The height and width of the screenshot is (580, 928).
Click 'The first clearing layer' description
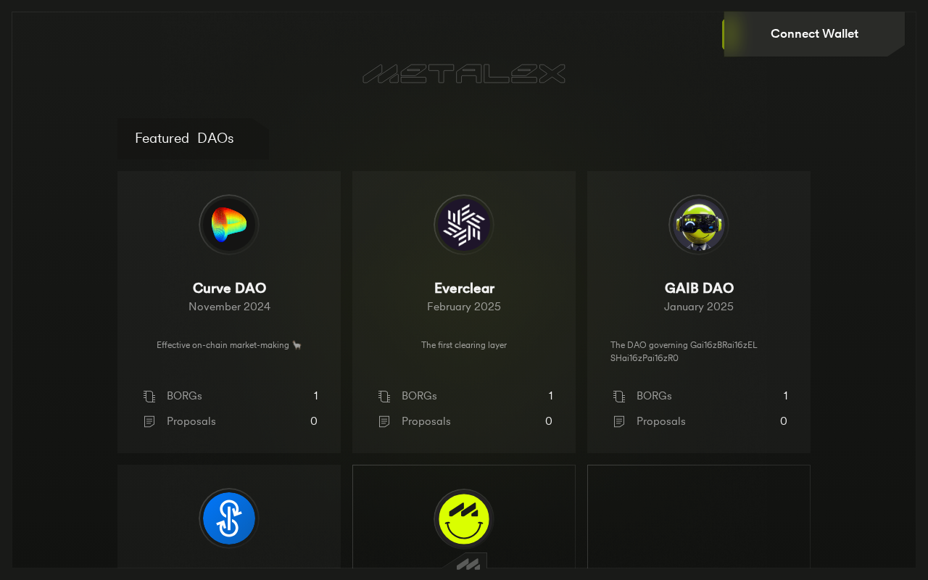(464, 345)
